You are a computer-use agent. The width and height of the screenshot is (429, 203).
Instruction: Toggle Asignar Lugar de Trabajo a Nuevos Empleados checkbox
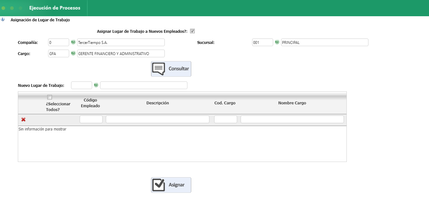coord(192,31)
